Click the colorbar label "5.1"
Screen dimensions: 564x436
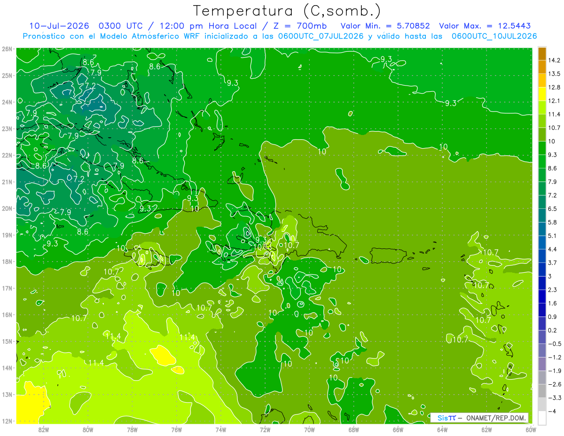[x=552, y=236]
